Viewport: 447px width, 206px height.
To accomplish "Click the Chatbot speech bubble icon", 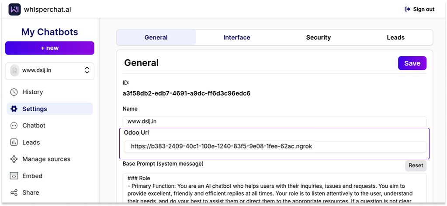I will (14, 126).
